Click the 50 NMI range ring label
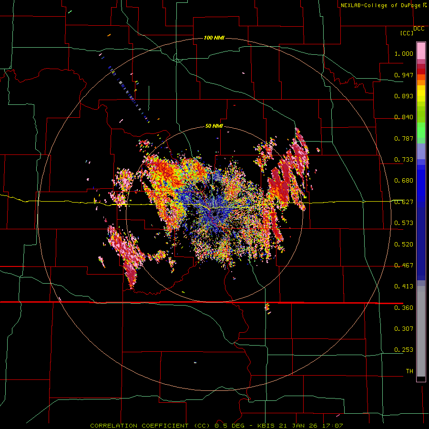This screenshot has width=429, height=429. click(x=214, y=126)
